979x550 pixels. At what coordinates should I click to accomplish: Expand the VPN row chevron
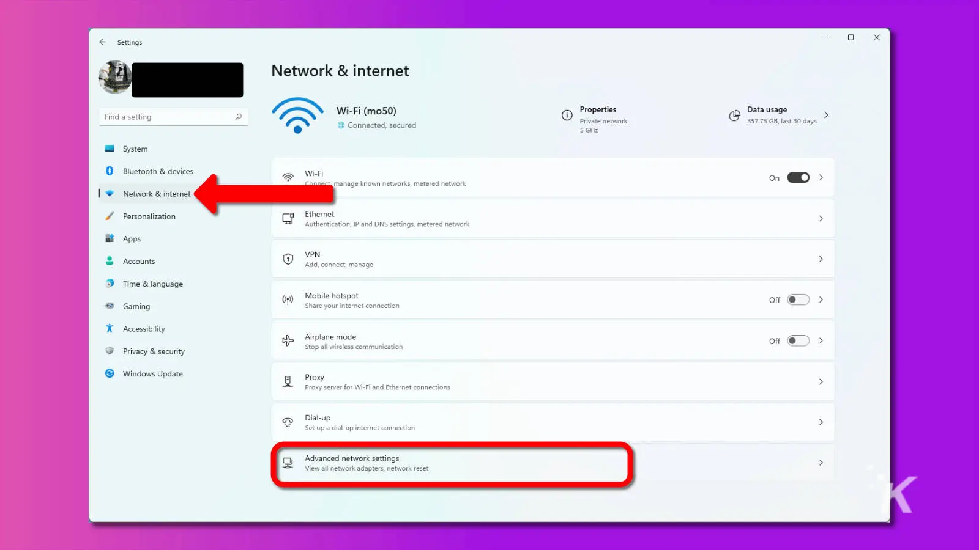point(821,259)
